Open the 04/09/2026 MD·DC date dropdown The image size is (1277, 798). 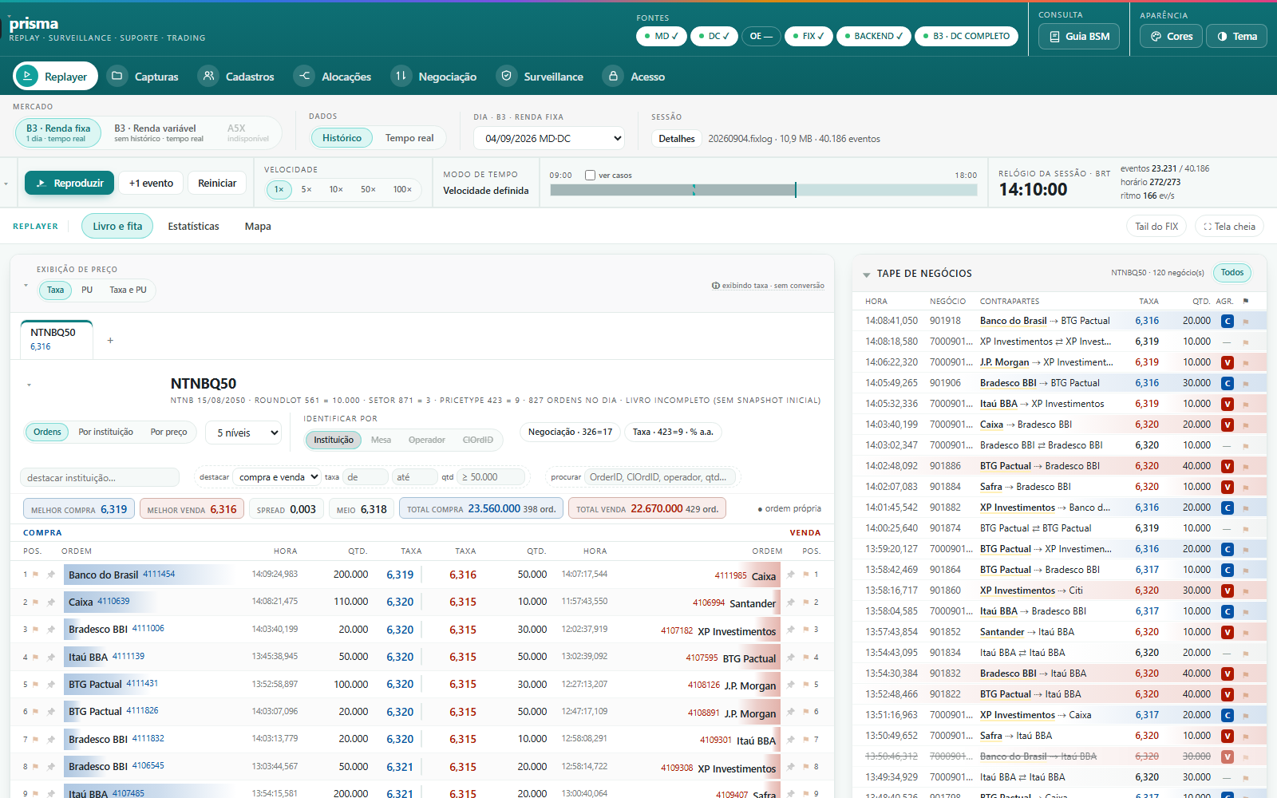pos(550,138)
